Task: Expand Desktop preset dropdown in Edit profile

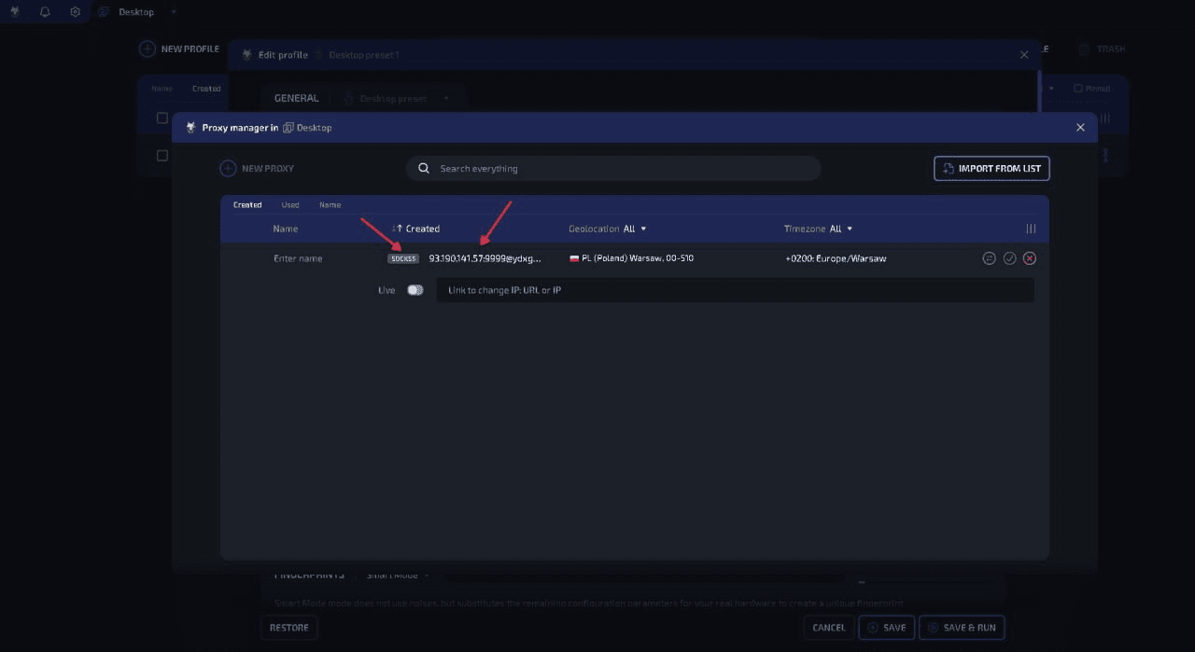Action: (x=399, y=98)
